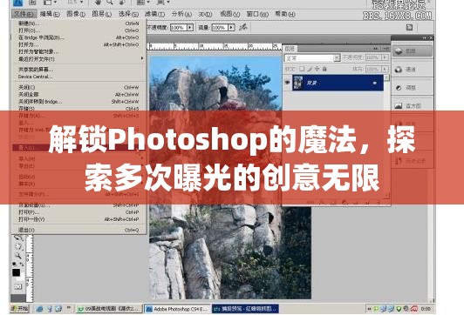The height and width of the screenshot is (315, 464).
Task: Click the Zoom tool in the toolbox
Action: [x=18, y=256]
